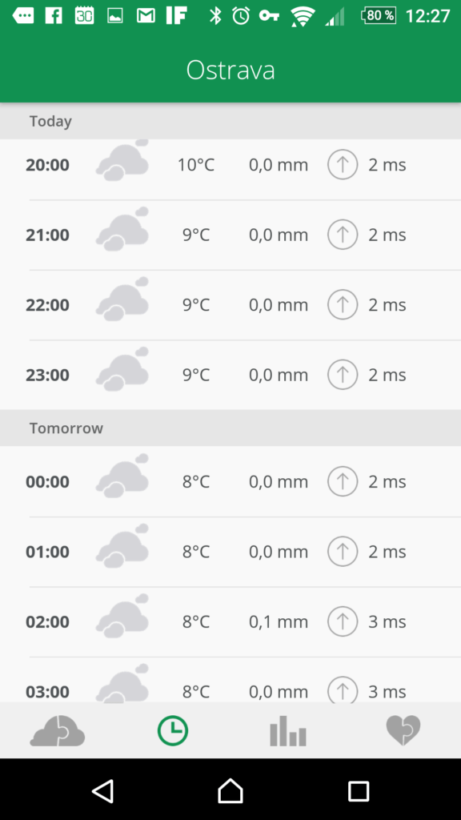Image resolution: width=461 pixels, height=820 pixels.
Task: Tap the wind direction arrow at 22:00
Action: click(343, 304)
